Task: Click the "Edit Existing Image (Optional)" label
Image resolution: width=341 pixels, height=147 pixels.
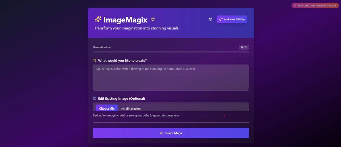Action: [122, 99]
